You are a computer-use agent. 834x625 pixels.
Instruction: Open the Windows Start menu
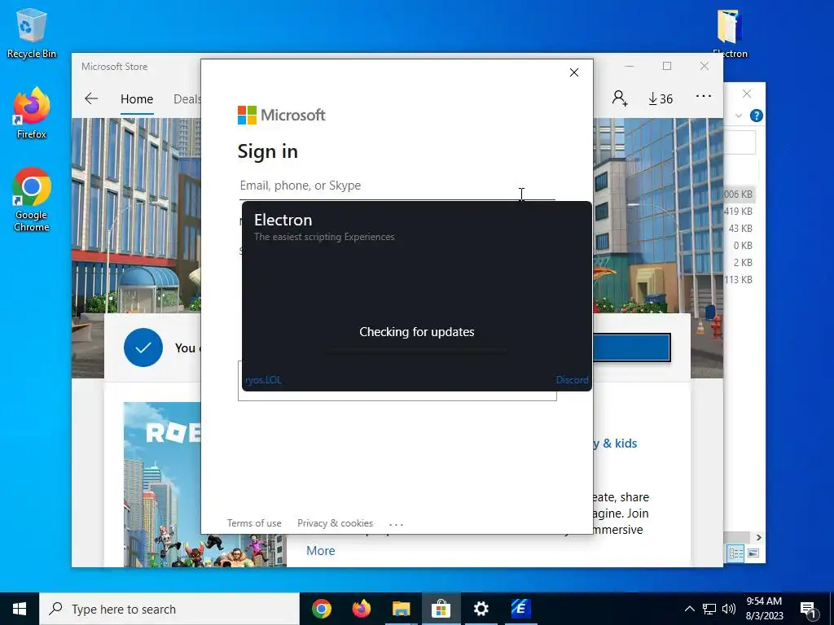(20, 609)
